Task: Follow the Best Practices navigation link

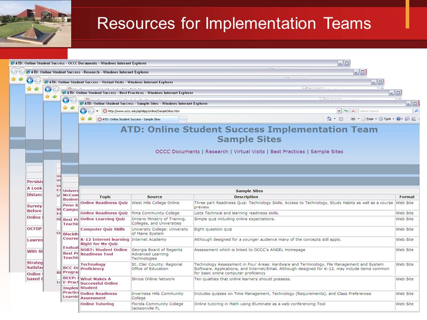Action: pos(288,152)
